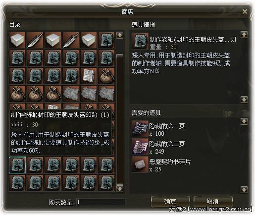Select the last recipe scroll in bottom row
The height and width of the screenshot is (215, 255).
tap(106, 183)
